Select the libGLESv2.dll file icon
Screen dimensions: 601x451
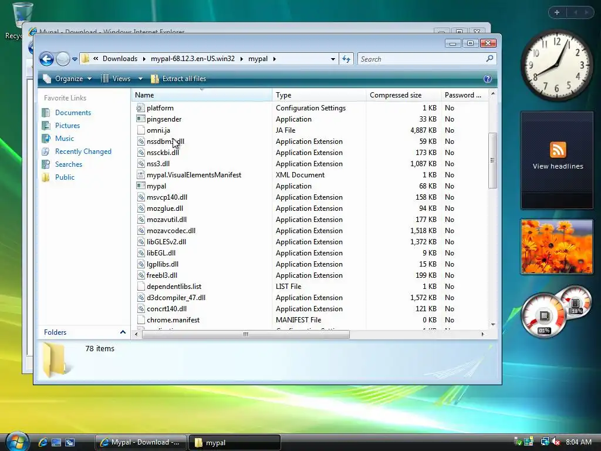point(141,241)
